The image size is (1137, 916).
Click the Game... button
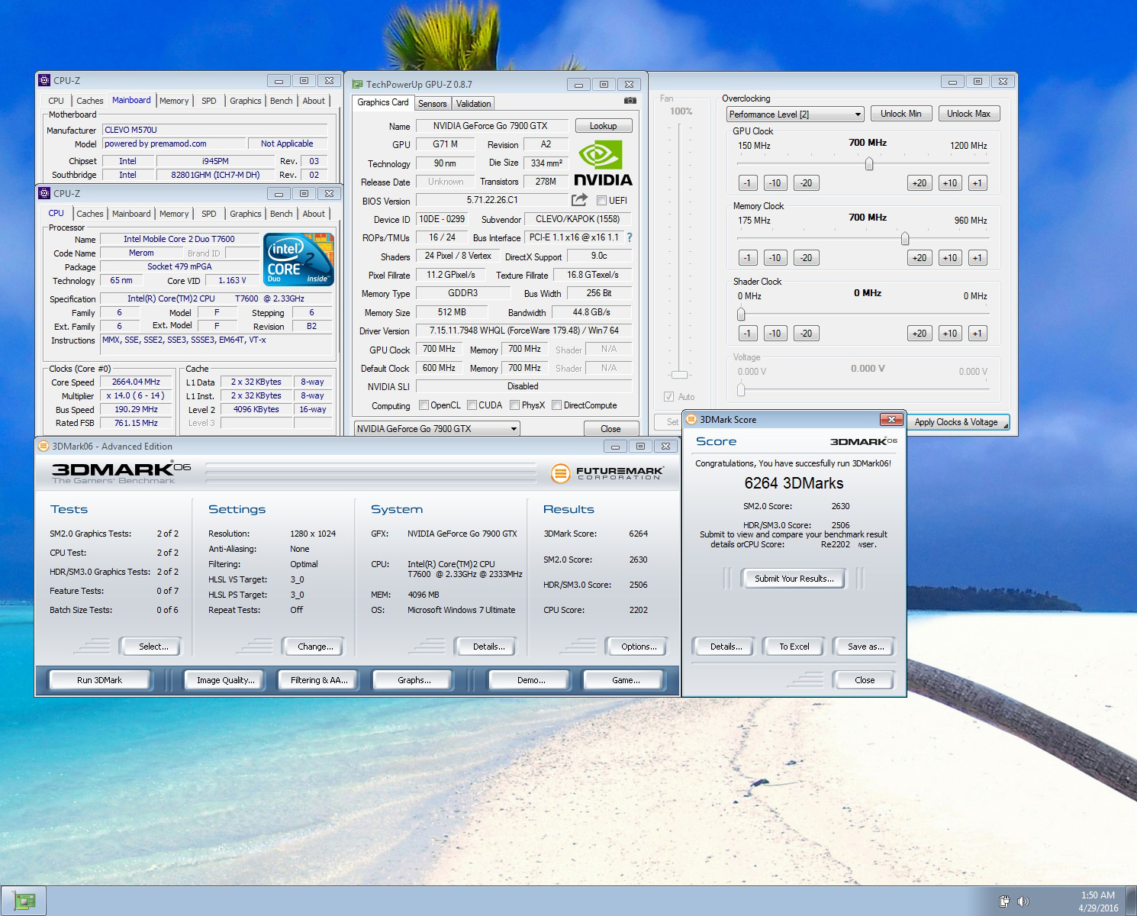626,680
